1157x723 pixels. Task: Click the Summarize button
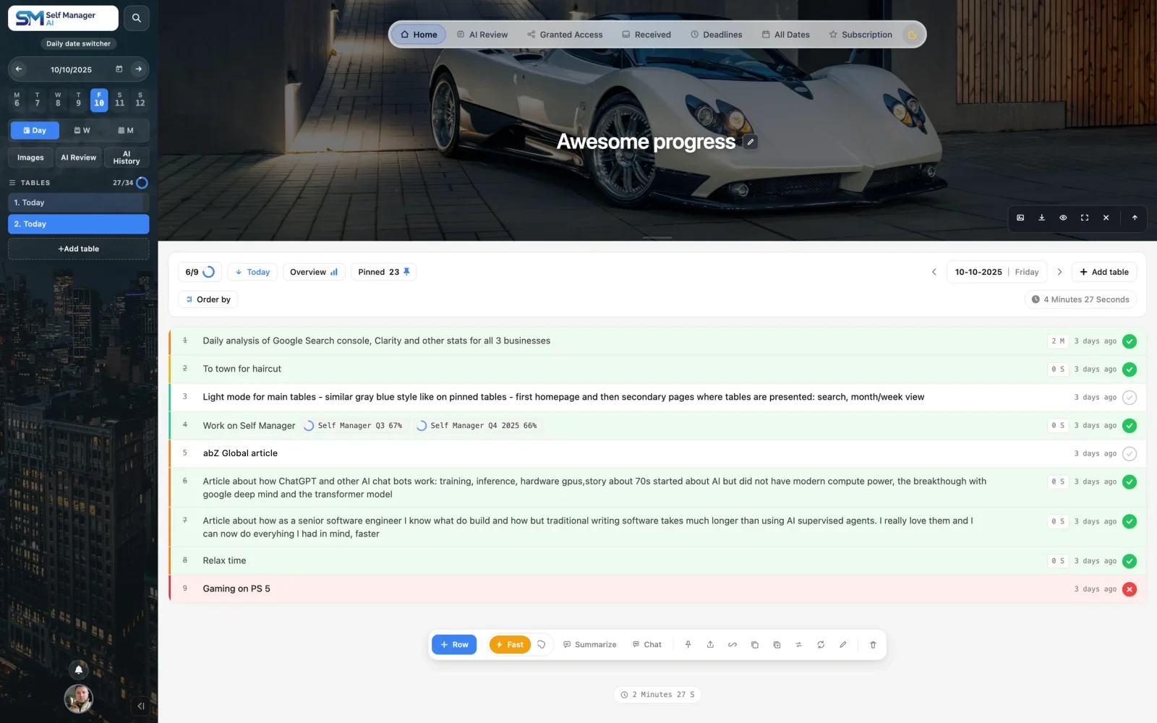590,644
